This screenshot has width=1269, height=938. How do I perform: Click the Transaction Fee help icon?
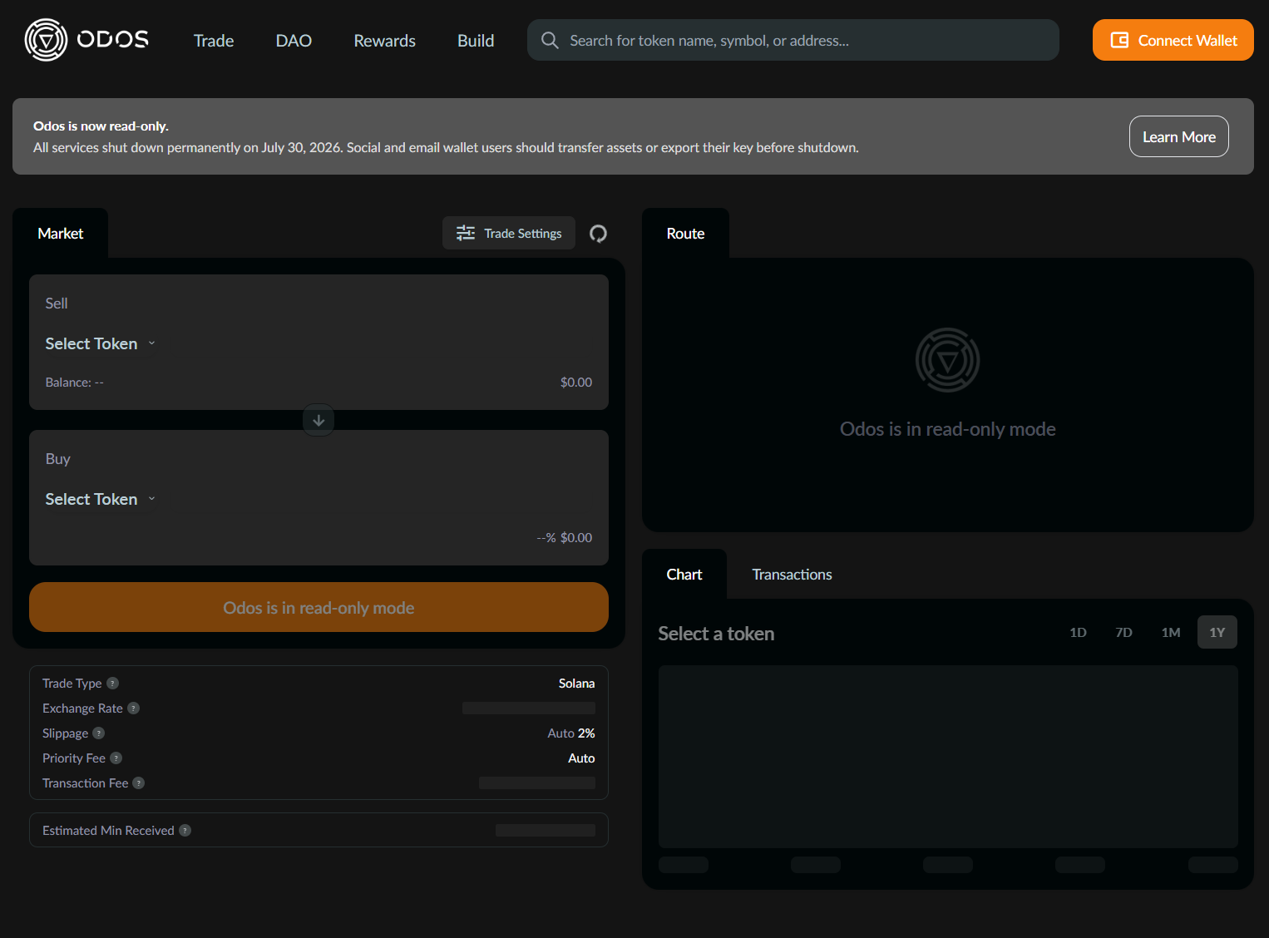[x=139, y=783]
